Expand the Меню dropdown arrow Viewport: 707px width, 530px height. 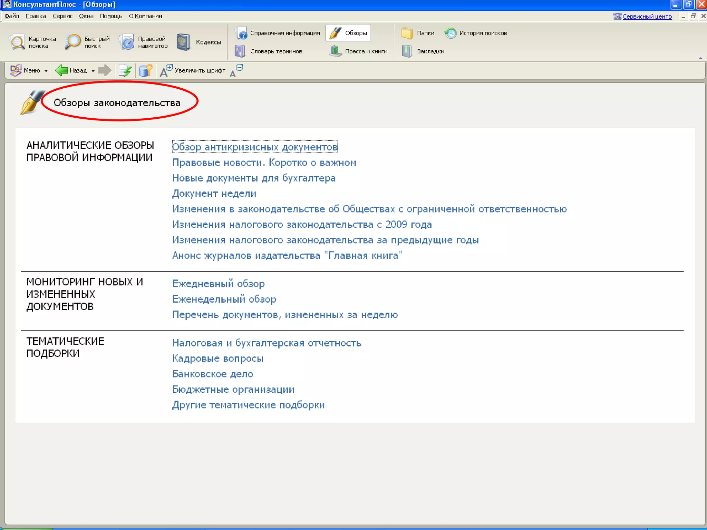[x=46, y=71]
